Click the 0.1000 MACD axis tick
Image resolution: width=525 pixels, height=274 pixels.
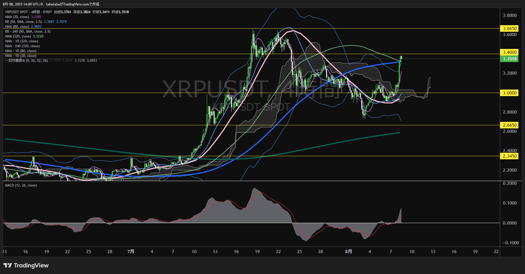click(510, 203)
